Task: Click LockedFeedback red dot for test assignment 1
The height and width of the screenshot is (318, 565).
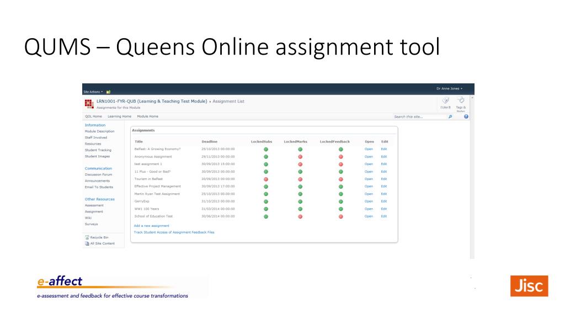Action: [x=340, y=165]
